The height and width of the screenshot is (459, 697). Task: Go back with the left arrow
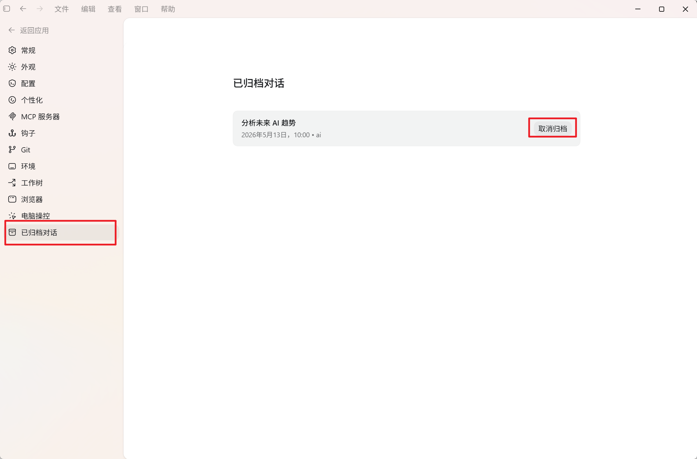[23, 9]
